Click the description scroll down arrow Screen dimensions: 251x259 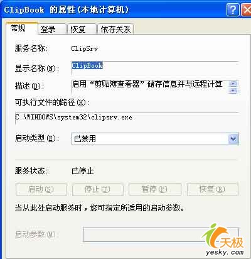pos(233,91)
